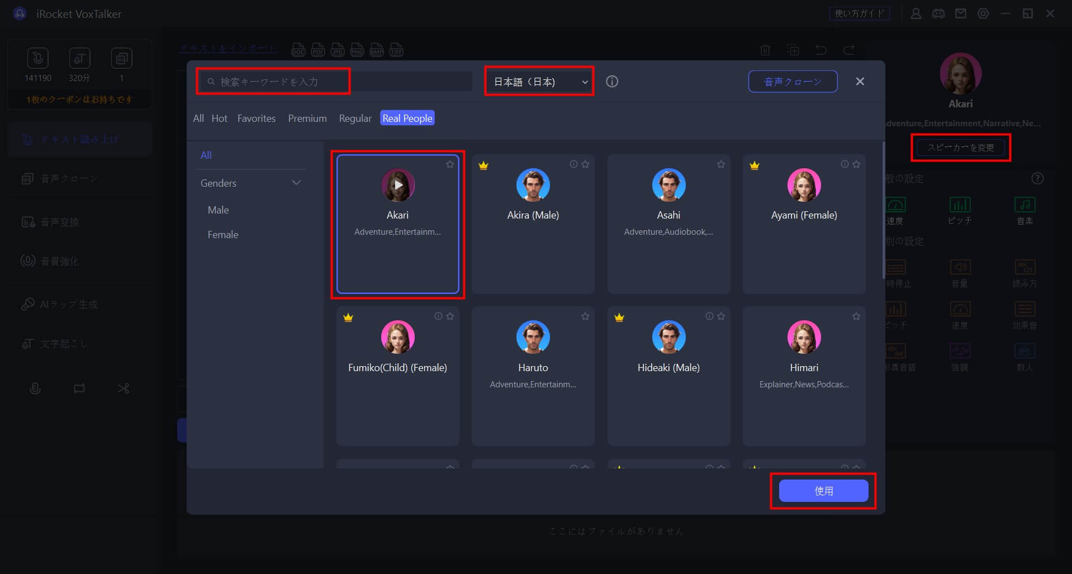Favorite the Asahi voice star
Image resolution: width=1072 pixels, height=574 pixels.
click(x=721, y=164)
